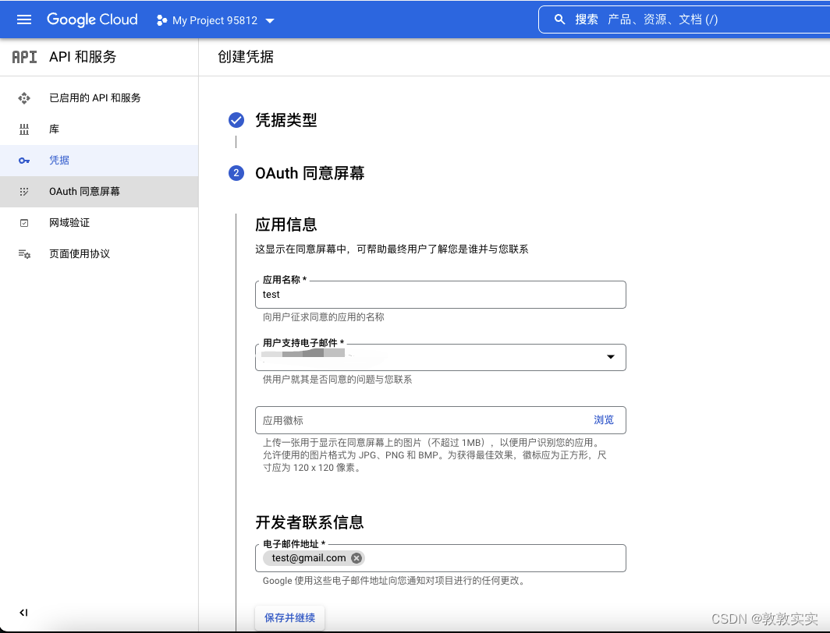Viewport: 830px width, 633px height.
Task: Collapse the left sidebar panel
Action: (x=23, y=613)
